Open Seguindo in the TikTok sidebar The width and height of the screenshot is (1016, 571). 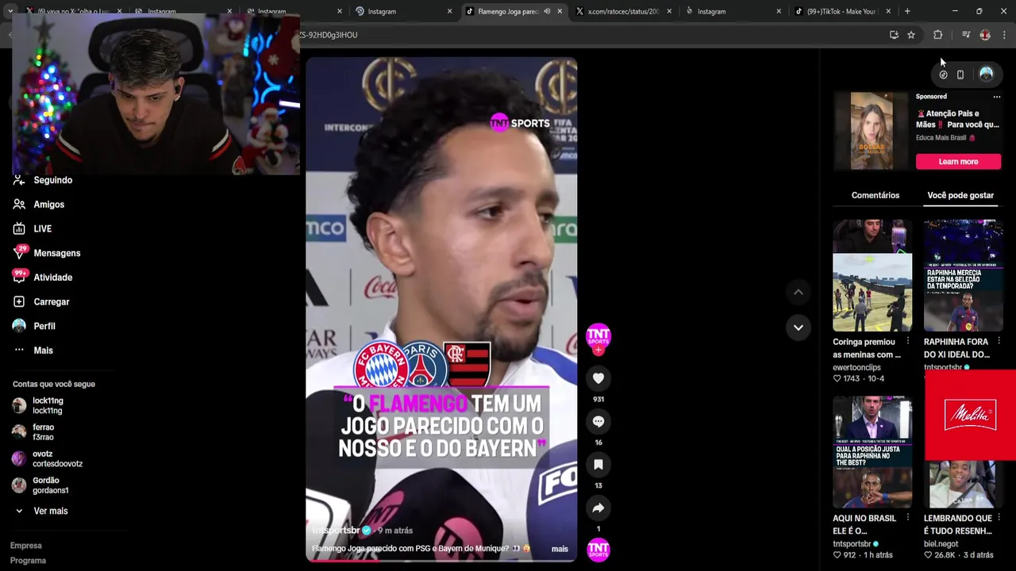coord(52,180)
